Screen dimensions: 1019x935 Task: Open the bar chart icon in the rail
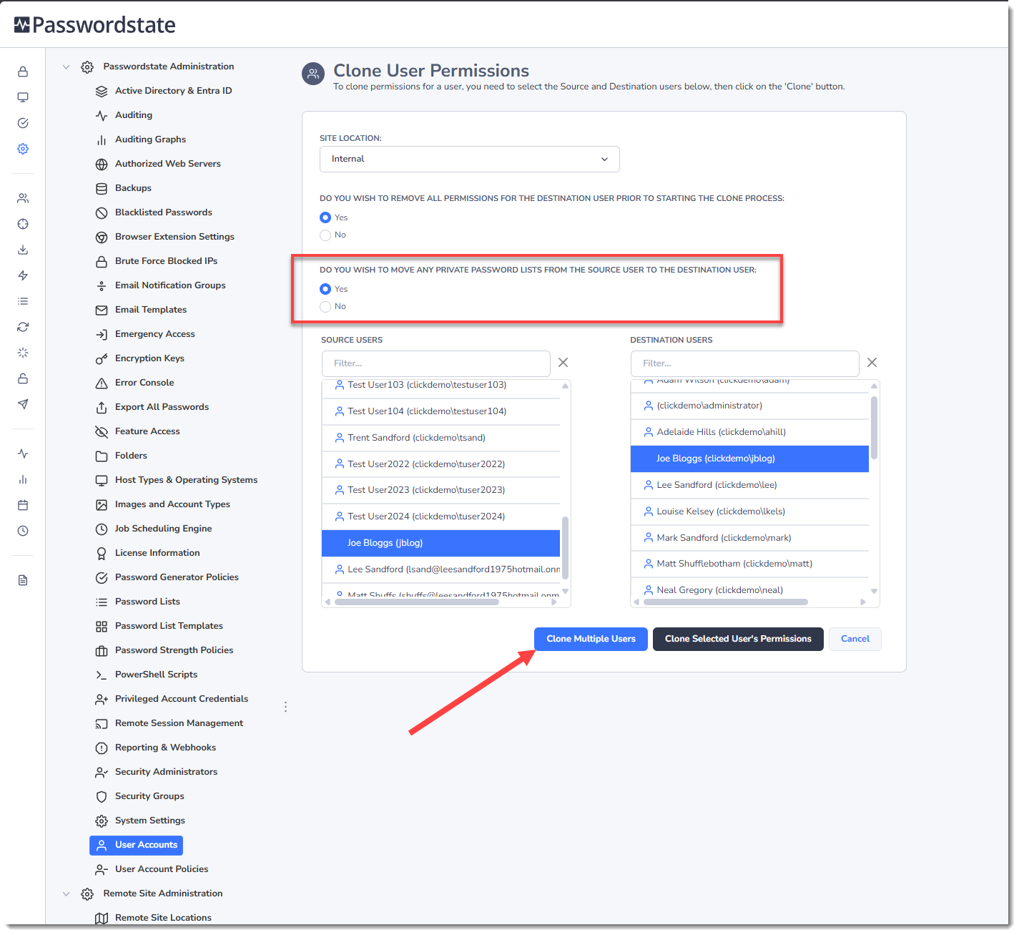(23, 479)
